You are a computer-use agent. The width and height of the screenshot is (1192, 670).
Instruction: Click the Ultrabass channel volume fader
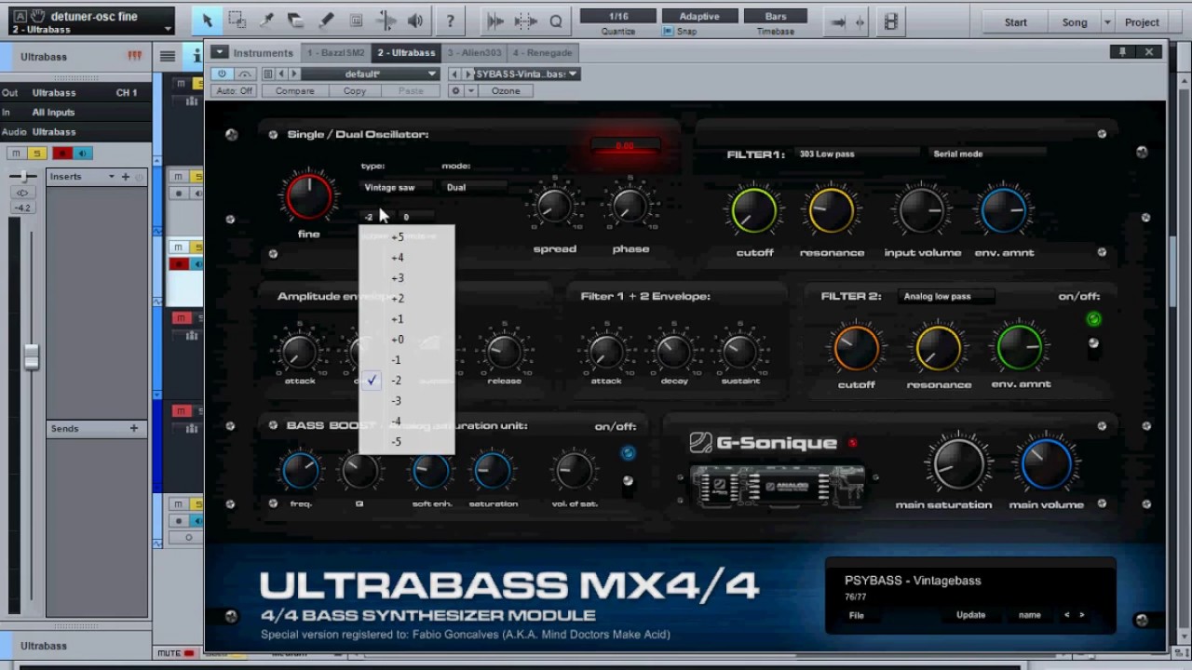[x=32, y=356]
